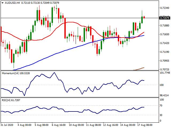Click the 0.71880 price axis label
Image resolution: width=171 pixels, height=128 pixels.
click(165, 26)
